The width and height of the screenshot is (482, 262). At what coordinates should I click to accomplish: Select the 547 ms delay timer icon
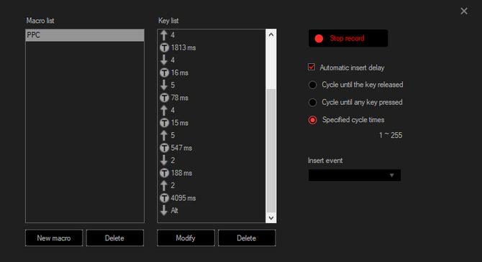click(x=164, y=148)
